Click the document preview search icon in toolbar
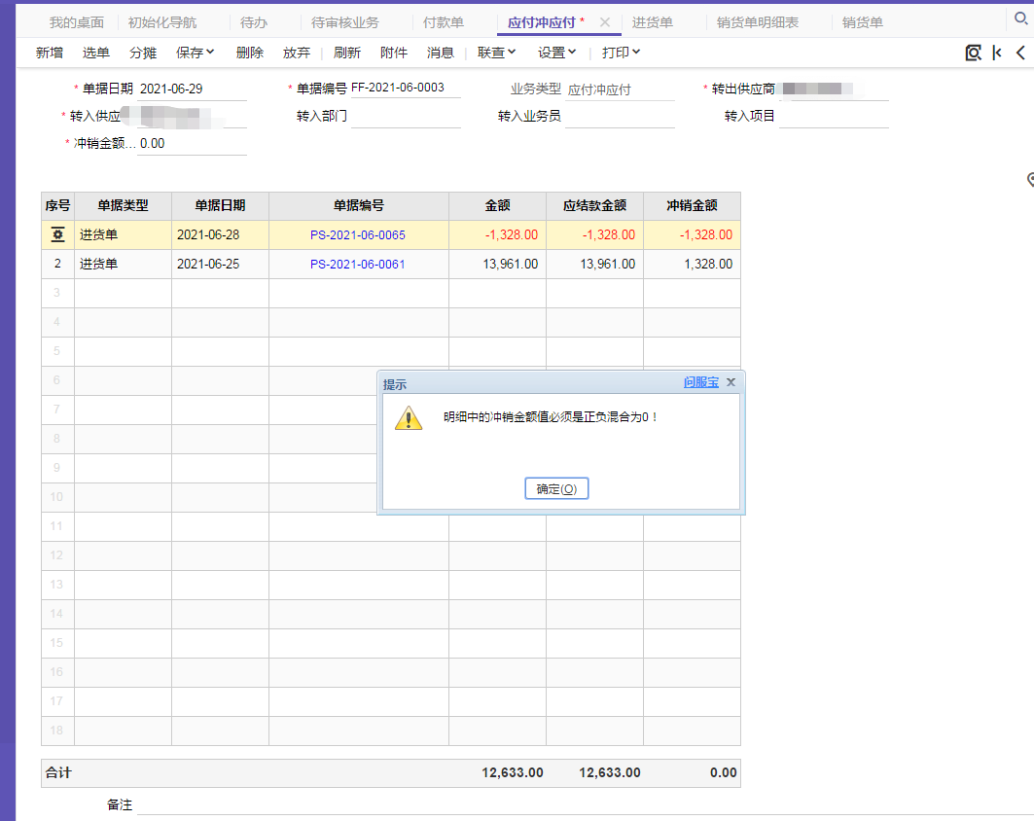The height and width of the screenshot is (821, 1034). click(973, 53)
